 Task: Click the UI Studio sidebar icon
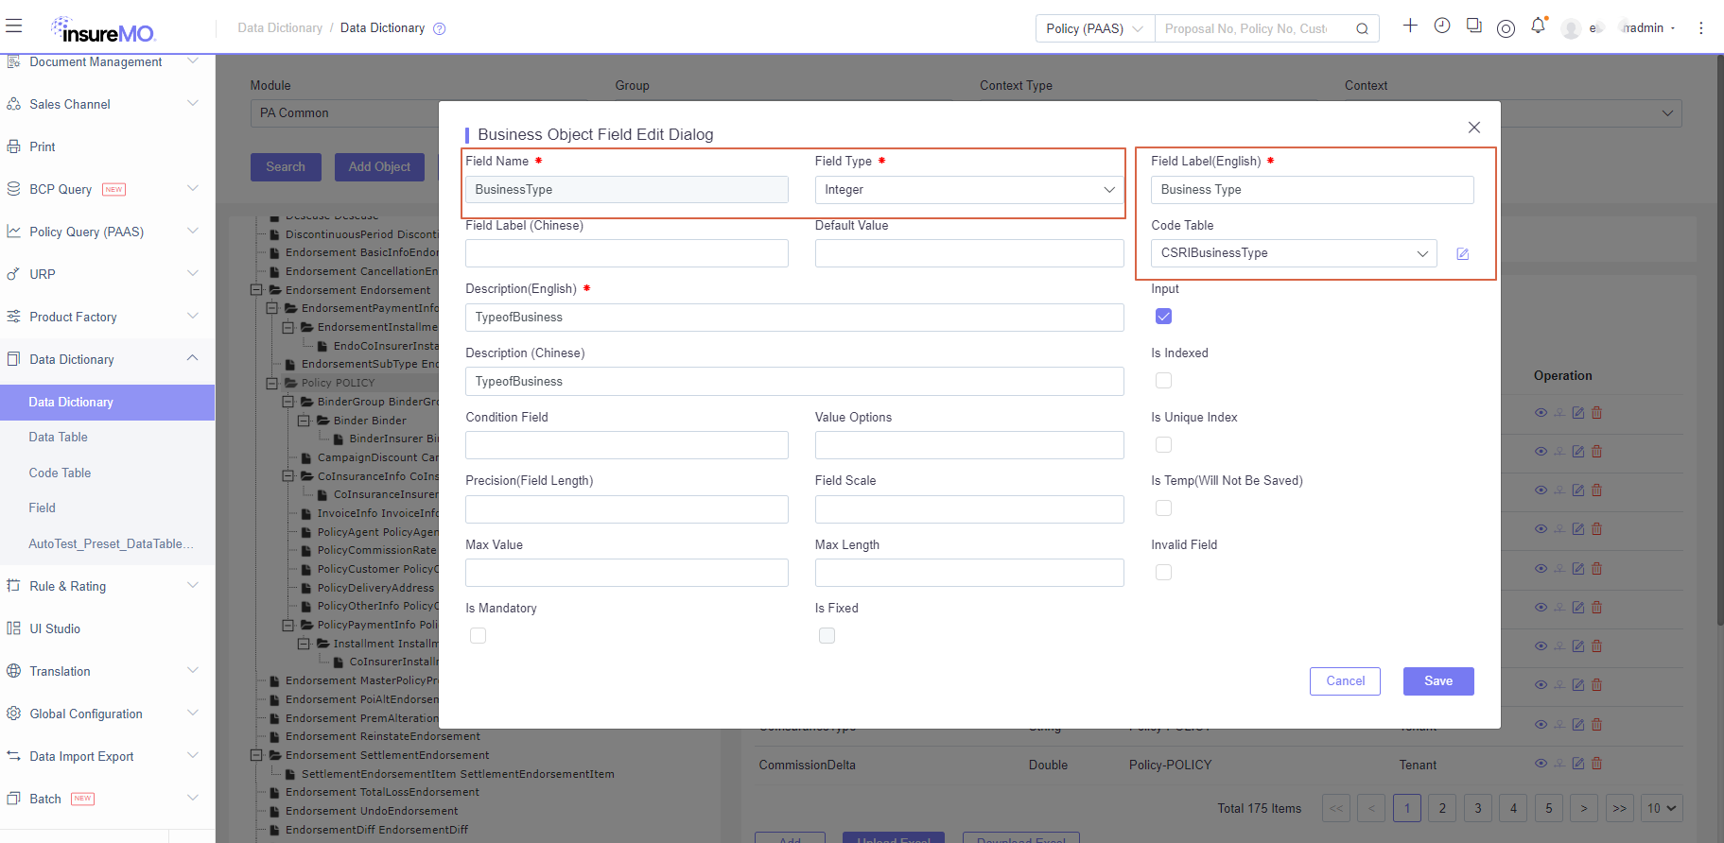tap(14, 628)
